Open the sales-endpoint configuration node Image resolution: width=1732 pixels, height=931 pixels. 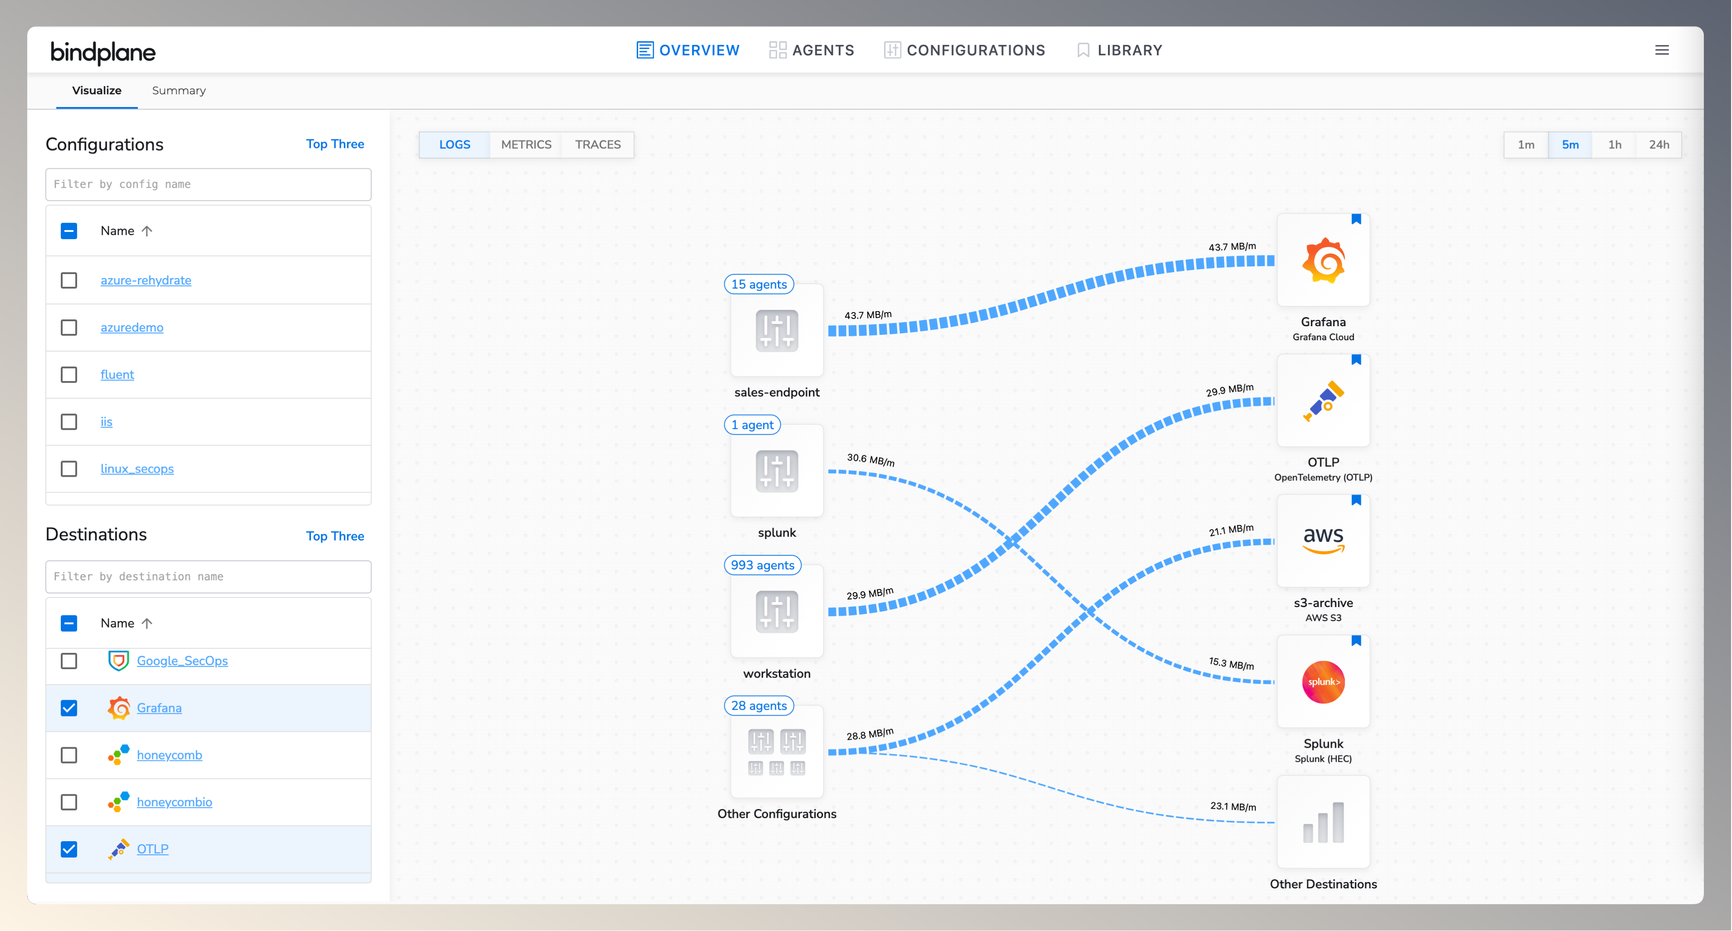point(777,331)
